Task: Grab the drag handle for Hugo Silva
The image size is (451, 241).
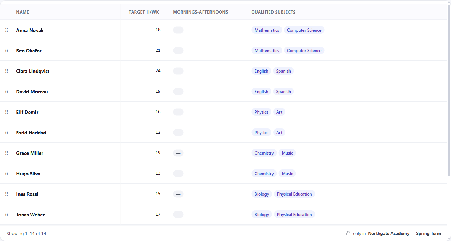Action: coord(6,174)
